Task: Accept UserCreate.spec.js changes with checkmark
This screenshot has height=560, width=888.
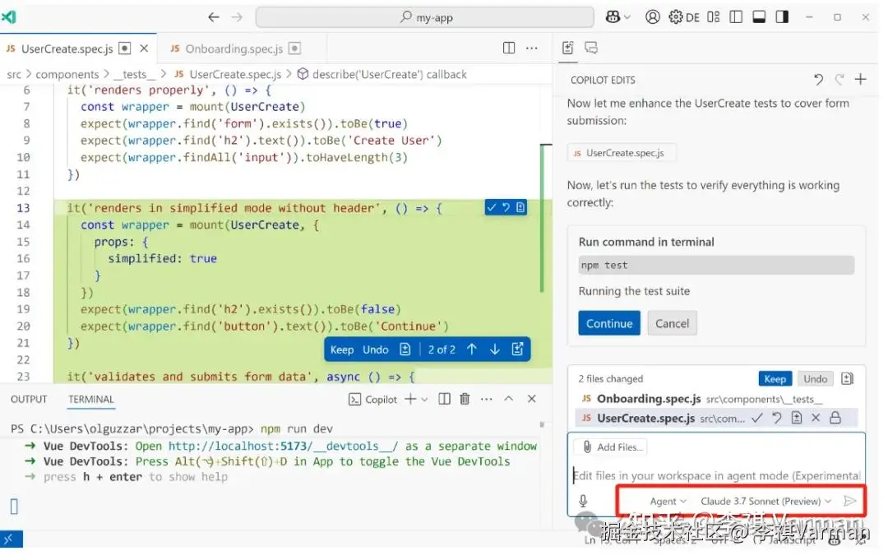Action: [x=756, y=418]
